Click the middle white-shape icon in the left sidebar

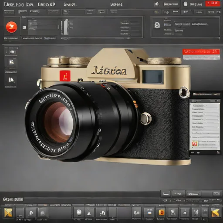click(11, 62)
